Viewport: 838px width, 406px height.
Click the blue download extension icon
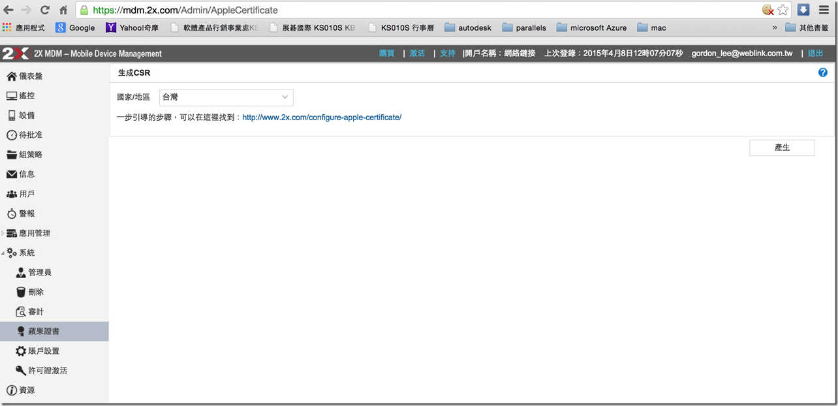(x=803, y=10)
